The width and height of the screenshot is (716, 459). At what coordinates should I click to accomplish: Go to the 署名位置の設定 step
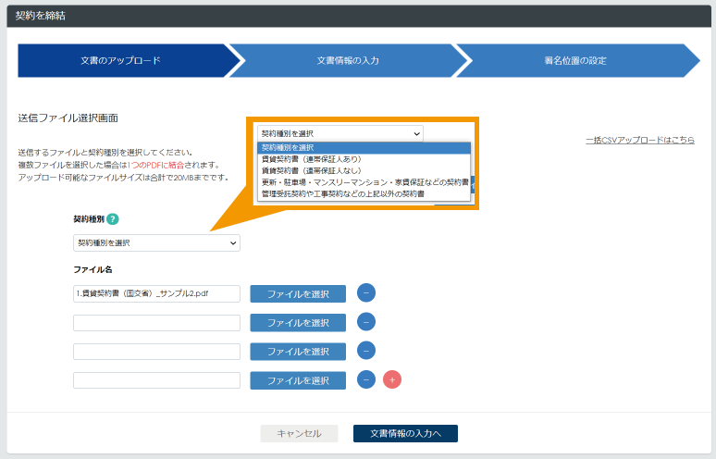tap(575, 60)
